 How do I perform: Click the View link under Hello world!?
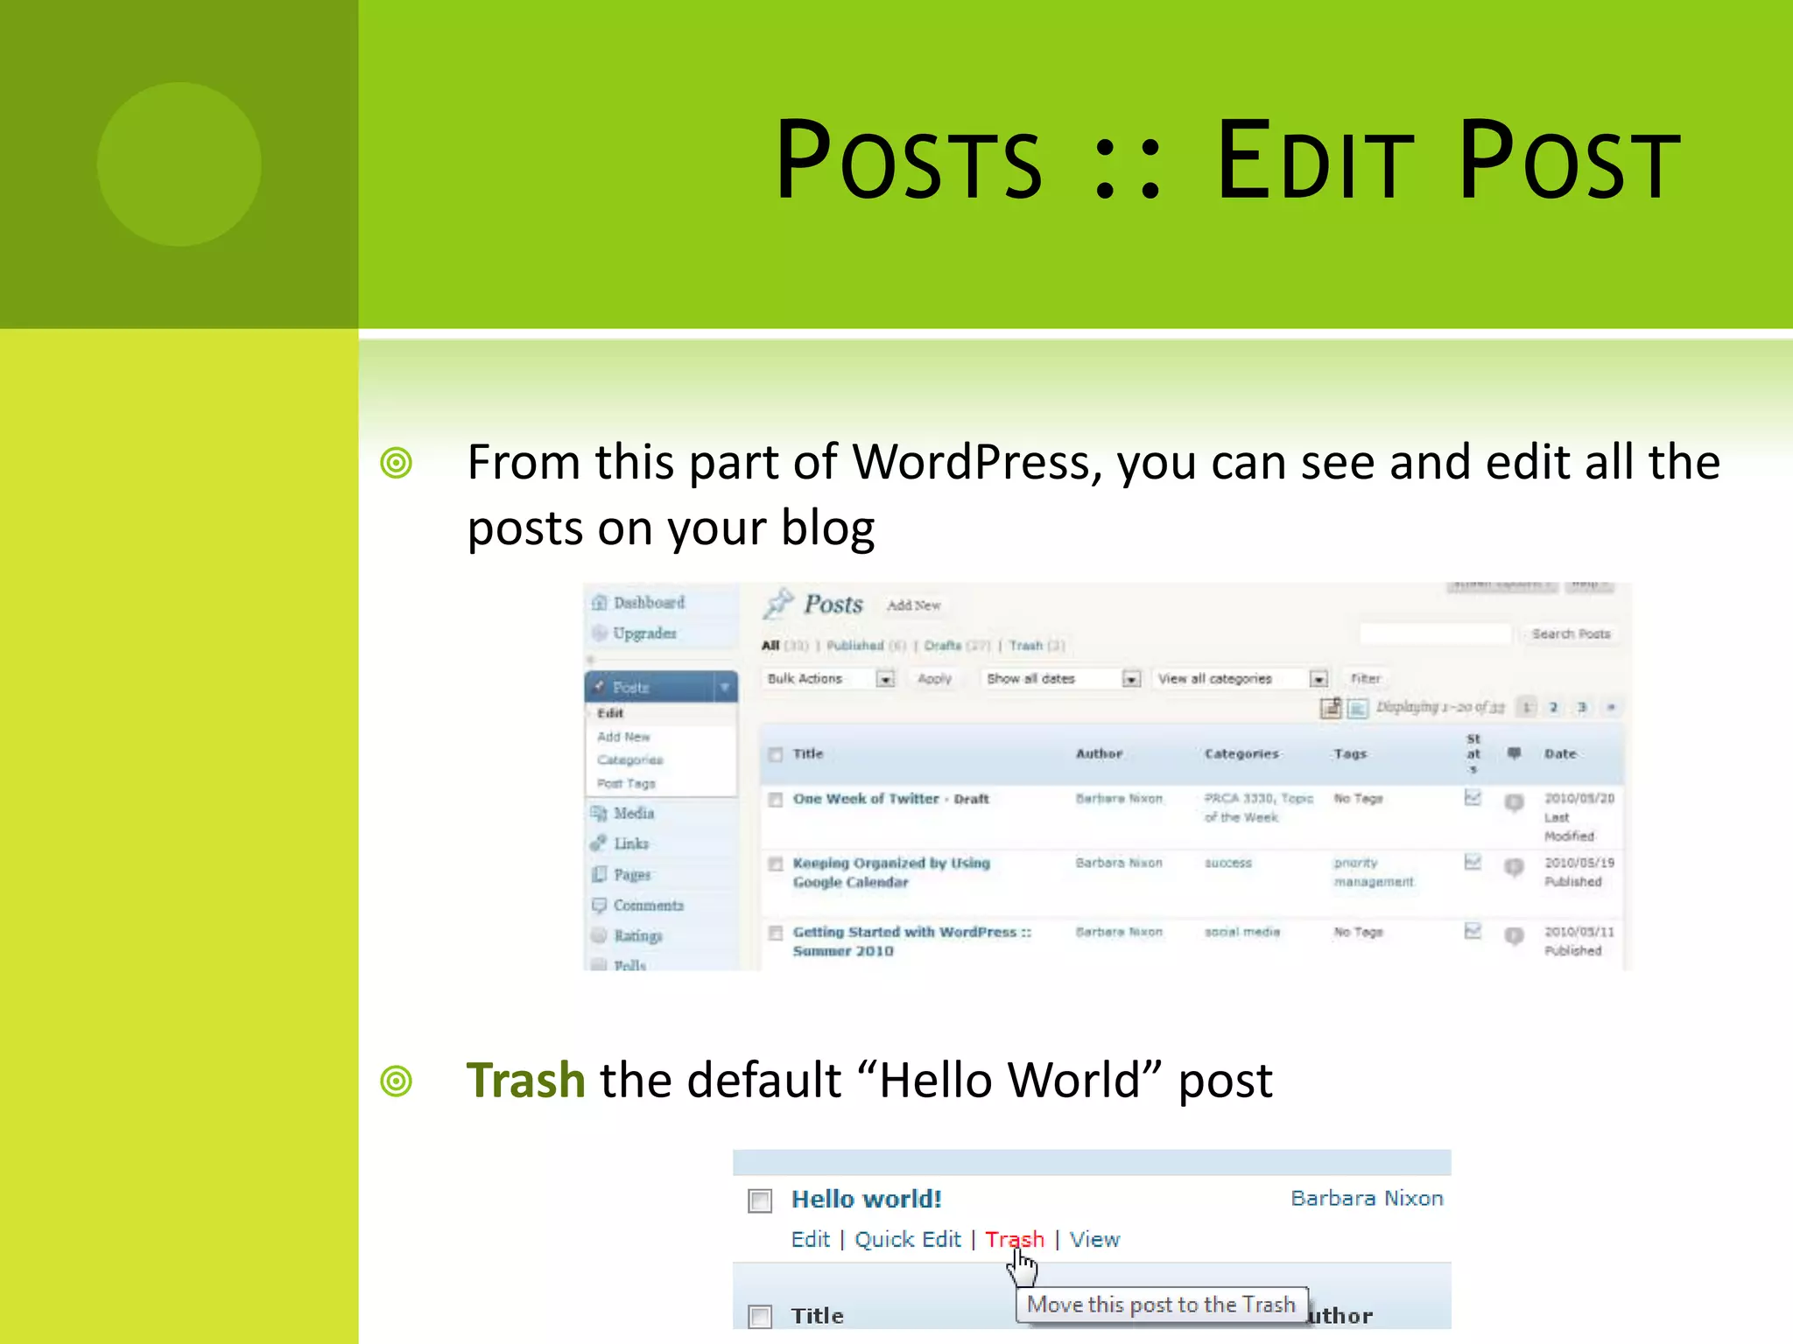[x=1094, y=1239]
